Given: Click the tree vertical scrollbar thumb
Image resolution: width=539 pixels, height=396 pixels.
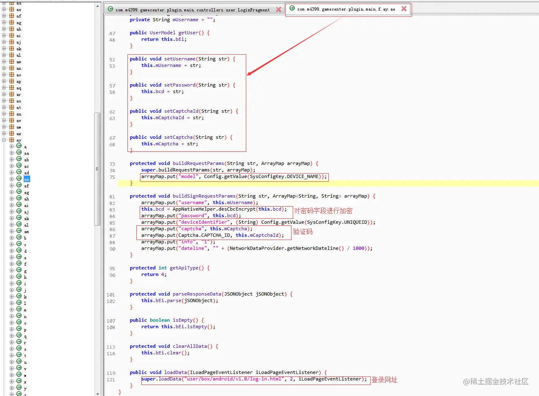Looking at the screenshot, I should point(98,169).
